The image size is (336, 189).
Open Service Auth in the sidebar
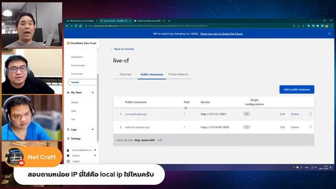click(x=77, y=73)
